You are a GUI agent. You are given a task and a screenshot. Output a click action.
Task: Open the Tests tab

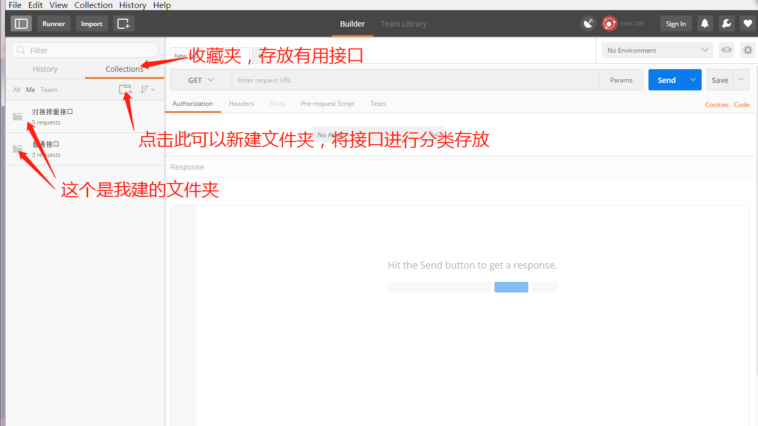[x=378, y=104]
